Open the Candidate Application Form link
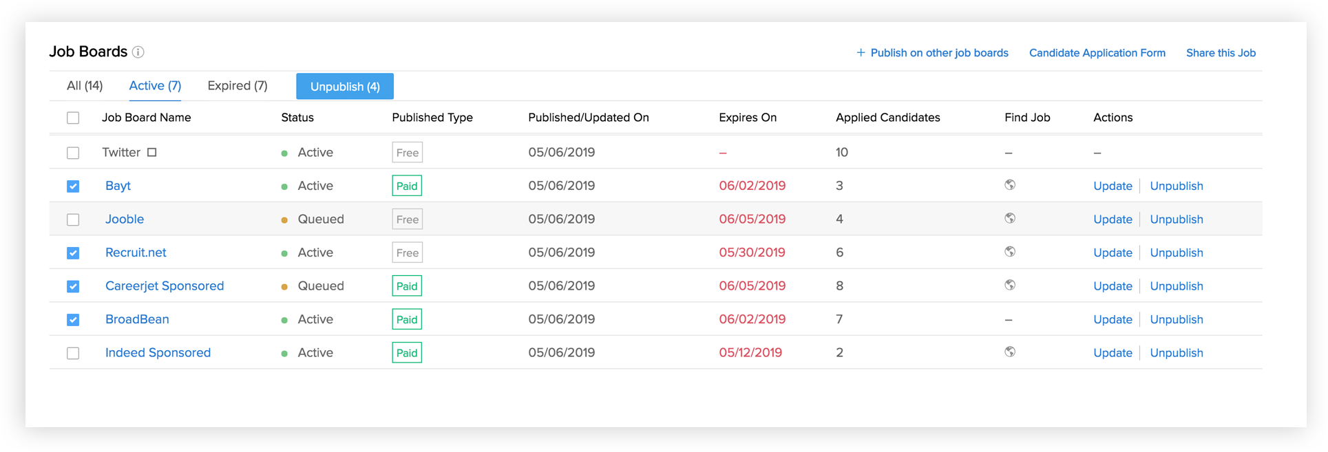 [x=1097, y=53]
